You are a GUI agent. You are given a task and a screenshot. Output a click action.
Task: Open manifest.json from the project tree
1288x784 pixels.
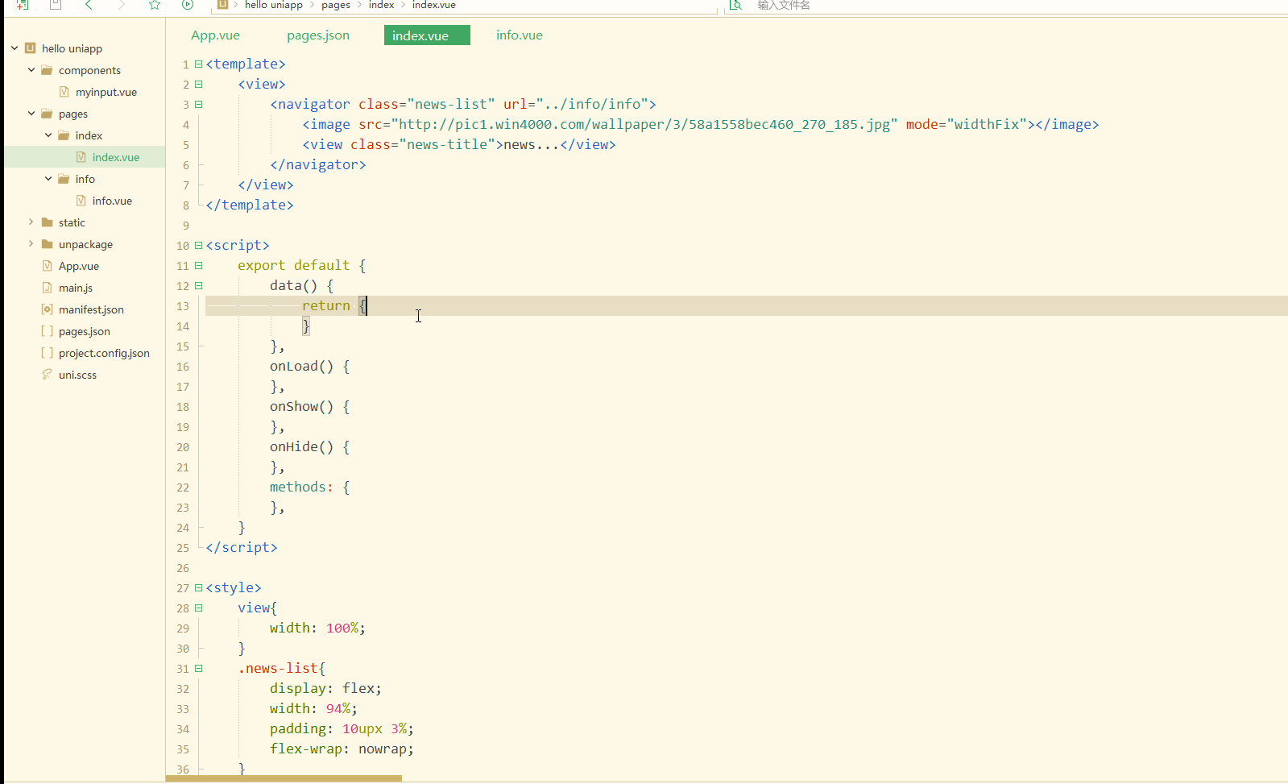click(x=91, y=309)
